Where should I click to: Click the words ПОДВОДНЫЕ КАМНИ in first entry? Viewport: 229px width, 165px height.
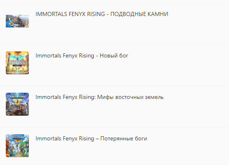[x=139, y=14]
